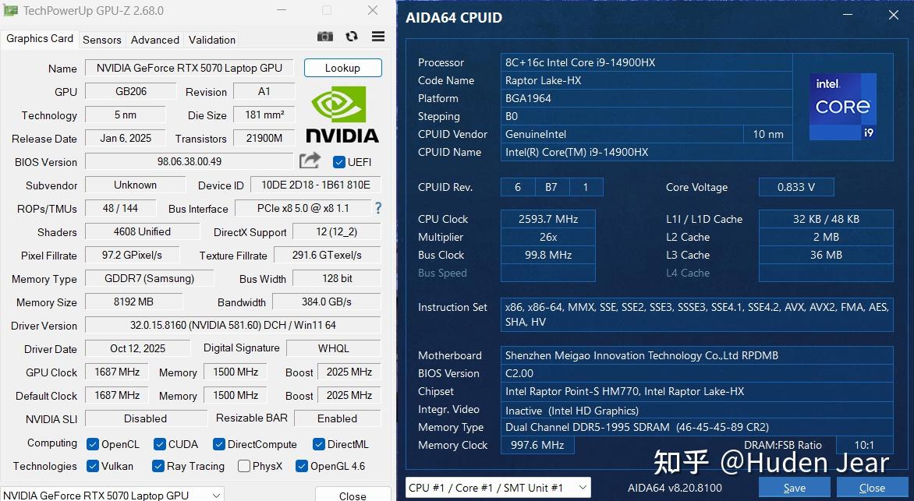Click the DRAM:FSB Ratio value 10:1

(864, 445)
